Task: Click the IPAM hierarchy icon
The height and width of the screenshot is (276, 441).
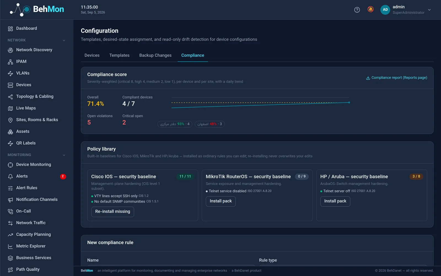Action: click(10, 62)
